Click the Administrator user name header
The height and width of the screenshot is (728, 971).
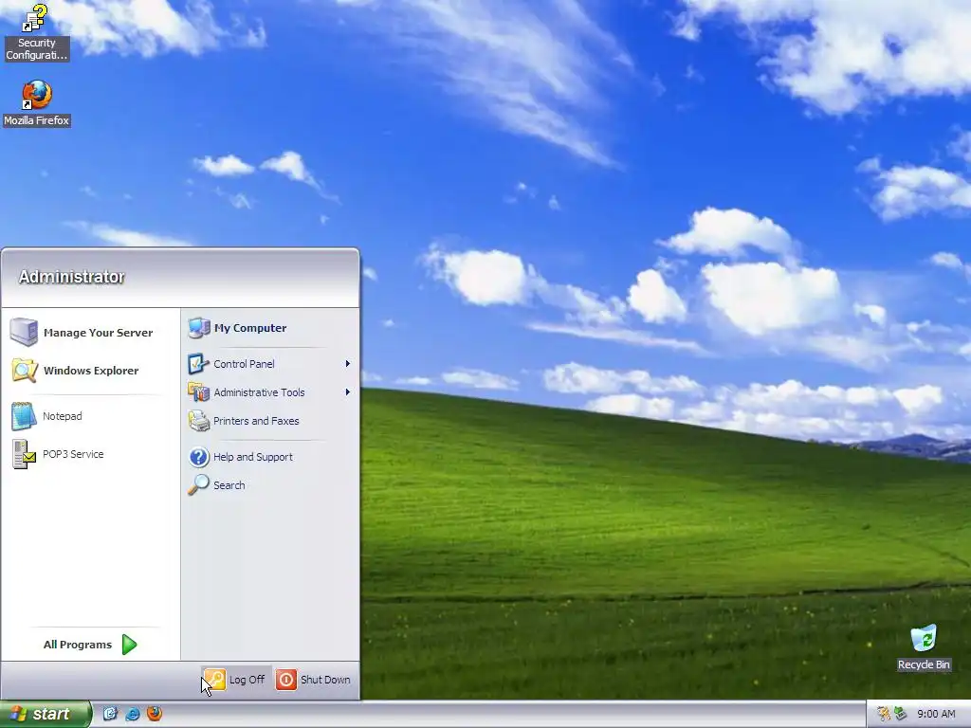(x=71, y=277)
